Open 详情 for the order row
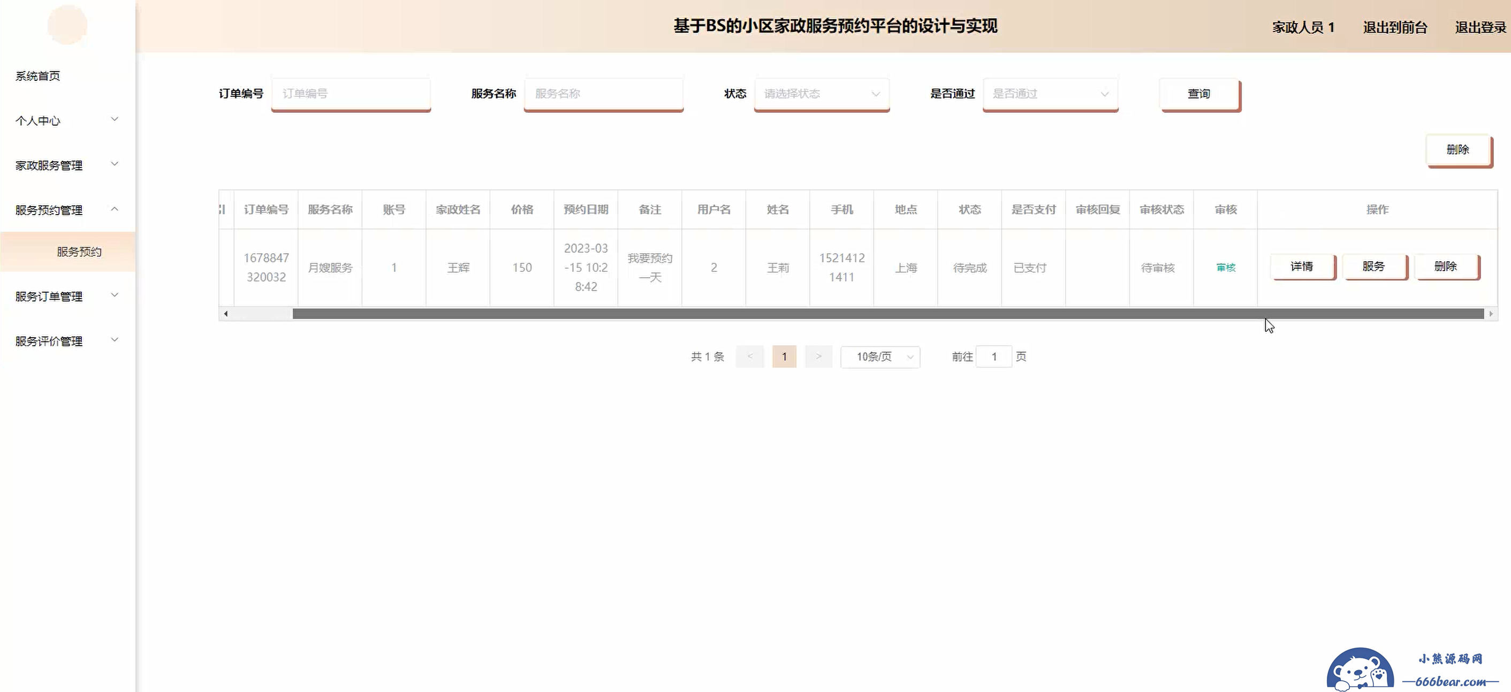The height and width of the screenshot is (692, 1511). point(1302,266)
